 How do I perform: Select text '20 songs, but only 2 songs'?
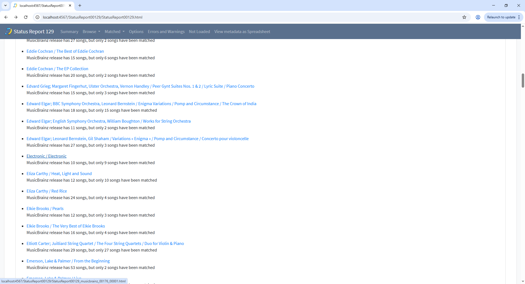(94, 75)
